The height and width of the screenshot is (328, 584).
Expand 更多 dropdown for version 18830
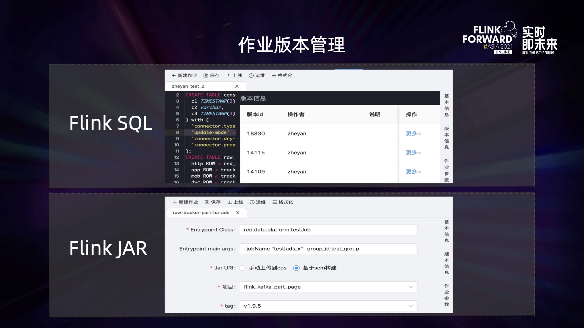[x=413, y=134]
